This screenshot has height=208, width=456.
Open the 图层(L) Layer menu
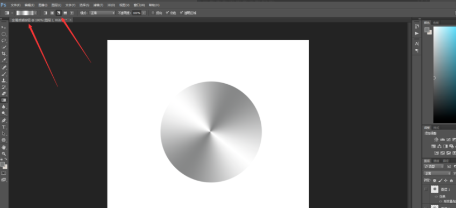(56, 5)
